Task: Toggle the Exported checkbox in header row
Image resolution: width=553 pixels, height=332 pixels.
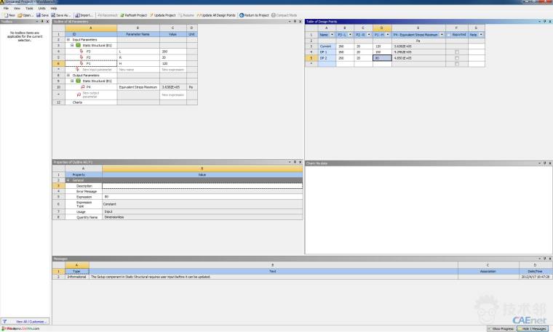Action: click(450, 34)
